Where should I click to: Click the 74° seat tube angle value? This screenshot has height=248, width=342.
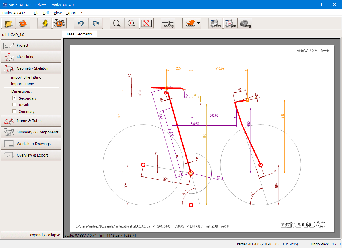pyautogui.click(x=184, y=193)
